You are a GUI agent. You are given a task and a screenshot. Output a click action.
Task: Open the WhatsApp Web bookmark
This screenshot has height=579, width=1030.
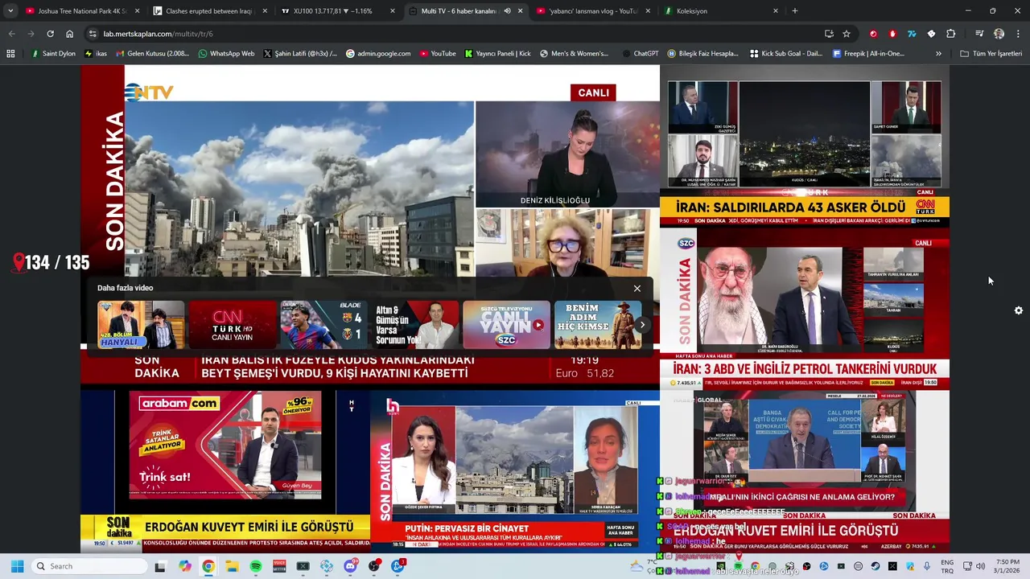[x=226, y=54]
